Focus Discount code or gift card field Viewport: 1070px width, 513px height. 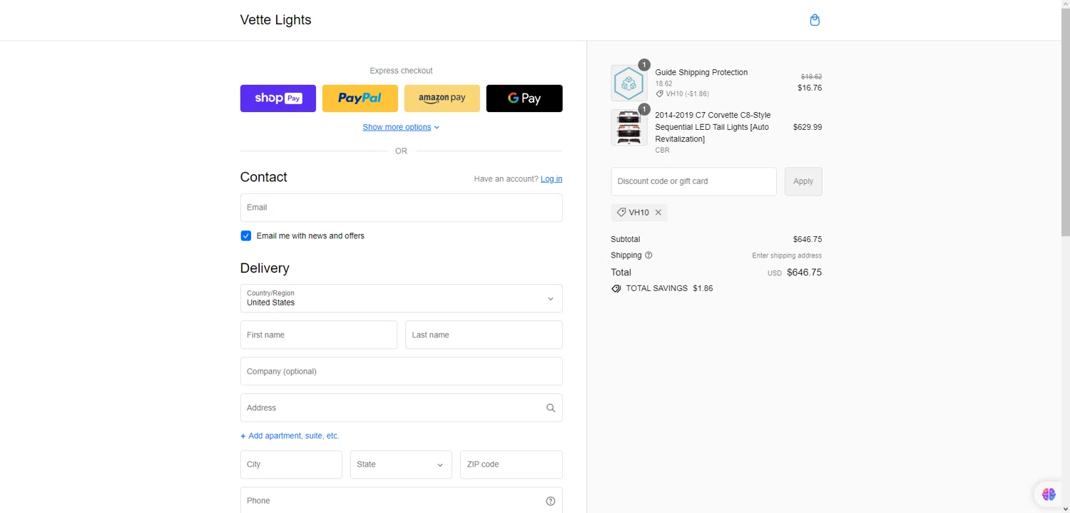click(693, 181)
